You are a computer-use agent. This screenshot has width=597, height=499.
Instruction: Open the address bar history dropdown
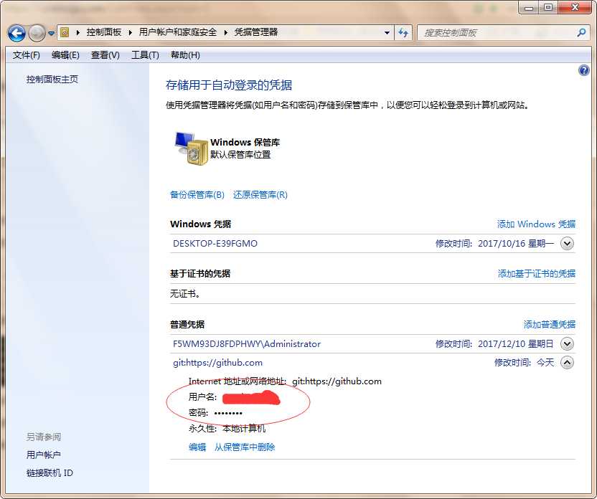[387, 33]
